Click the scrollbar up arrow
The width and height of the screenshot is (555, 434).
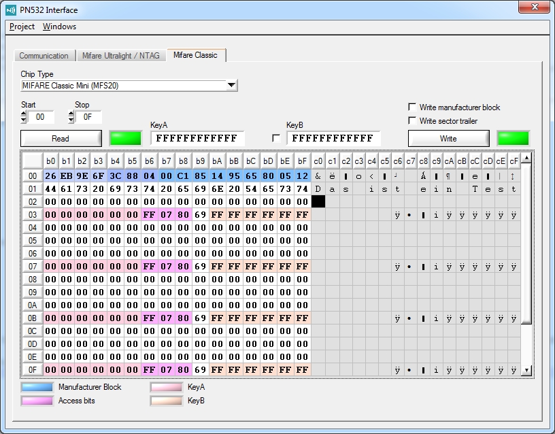526,158
